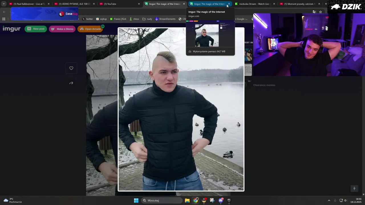Expand the tab search dropdown

[4, 4]
